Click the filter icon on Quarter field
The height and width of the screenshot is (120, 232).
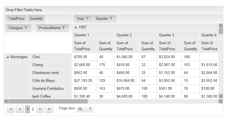click(111, 19)
